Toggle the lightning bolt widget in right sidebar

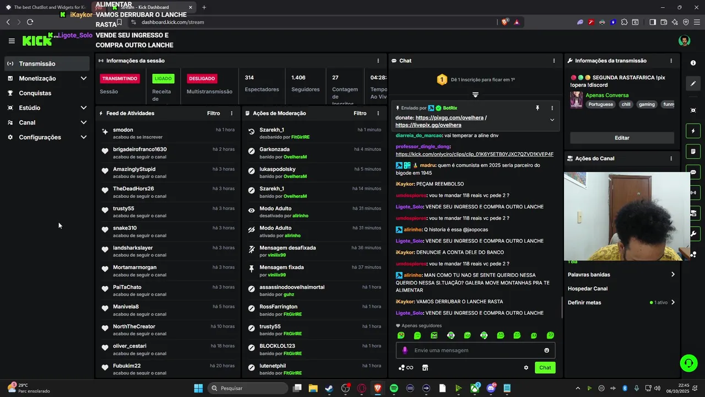coord(693,131)
